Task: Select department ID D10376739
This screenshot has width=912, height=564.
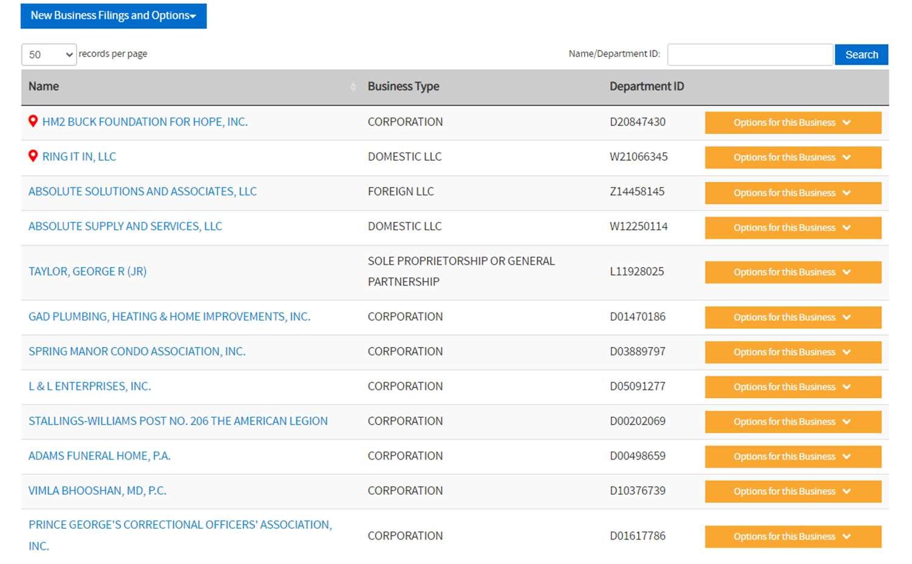Action: coord(638,491)
